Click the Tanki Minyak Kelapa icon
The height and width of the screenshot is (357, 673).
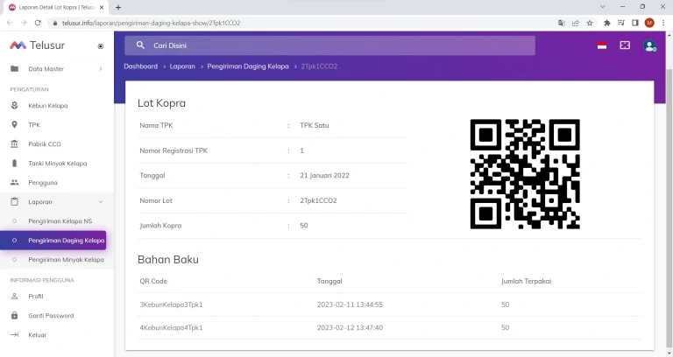pos(14,164)
